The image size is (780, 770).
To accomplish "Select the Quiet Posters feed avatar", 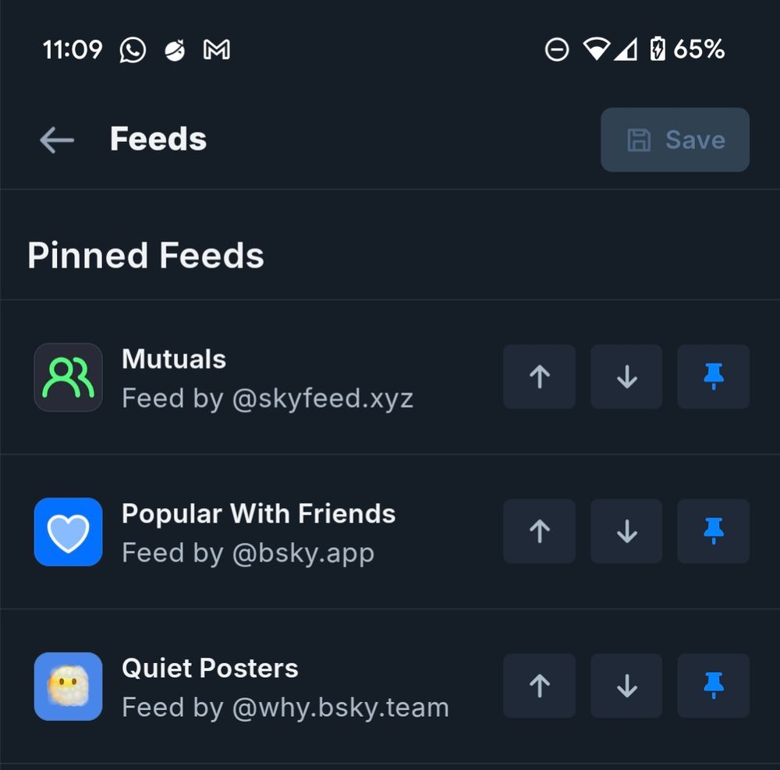I will click(x=68, y=686).
